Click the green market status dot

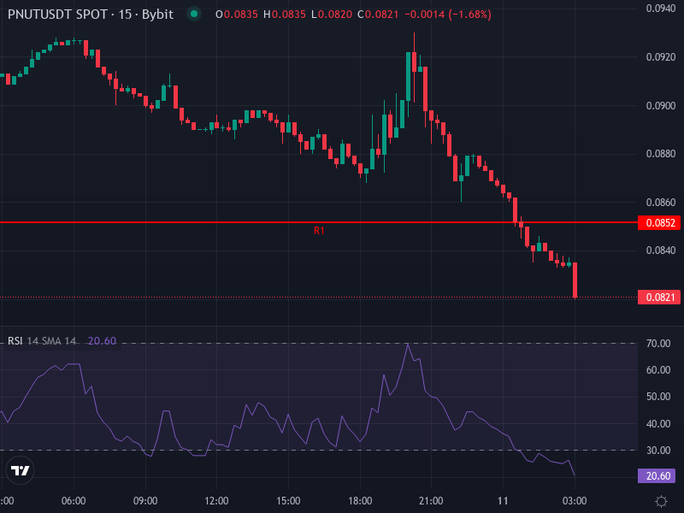pos(192,15)
